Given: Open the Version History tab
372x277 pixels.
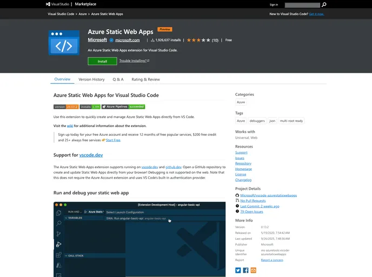Looking at the screenshot, I should (x=91, y=80).
